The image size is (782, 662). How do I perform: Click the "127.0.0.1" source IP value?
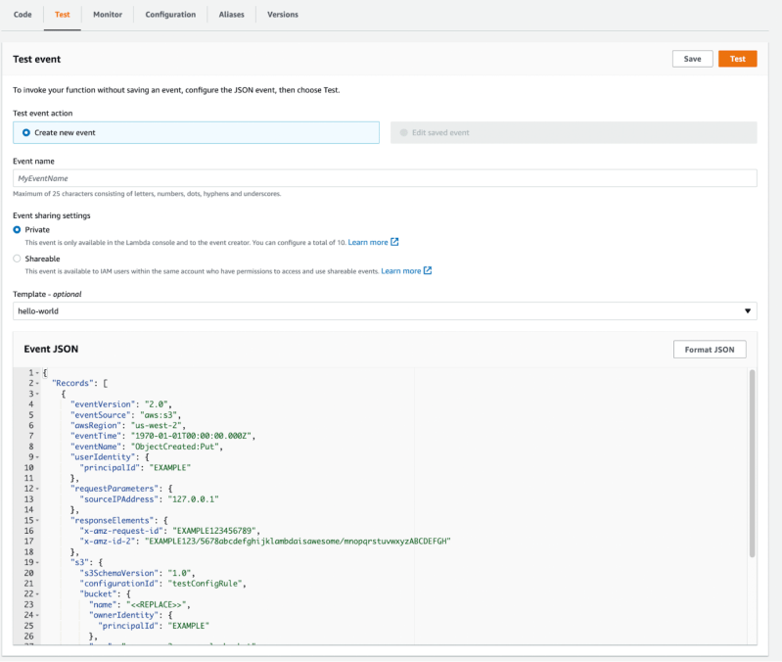click(193, 499)
